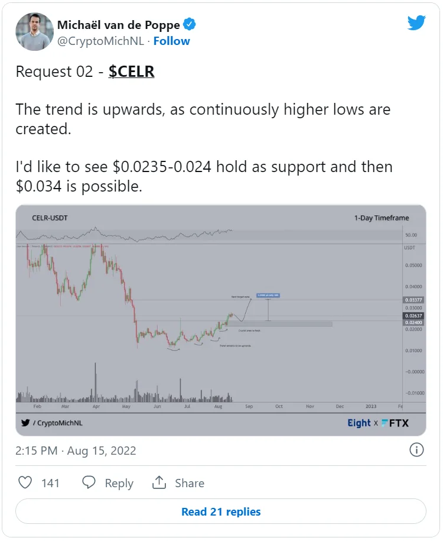Viewport: 443px width, 541px height.
Task: Click the @CryptoMichNL handle
Action: click(x=102, y=41)
